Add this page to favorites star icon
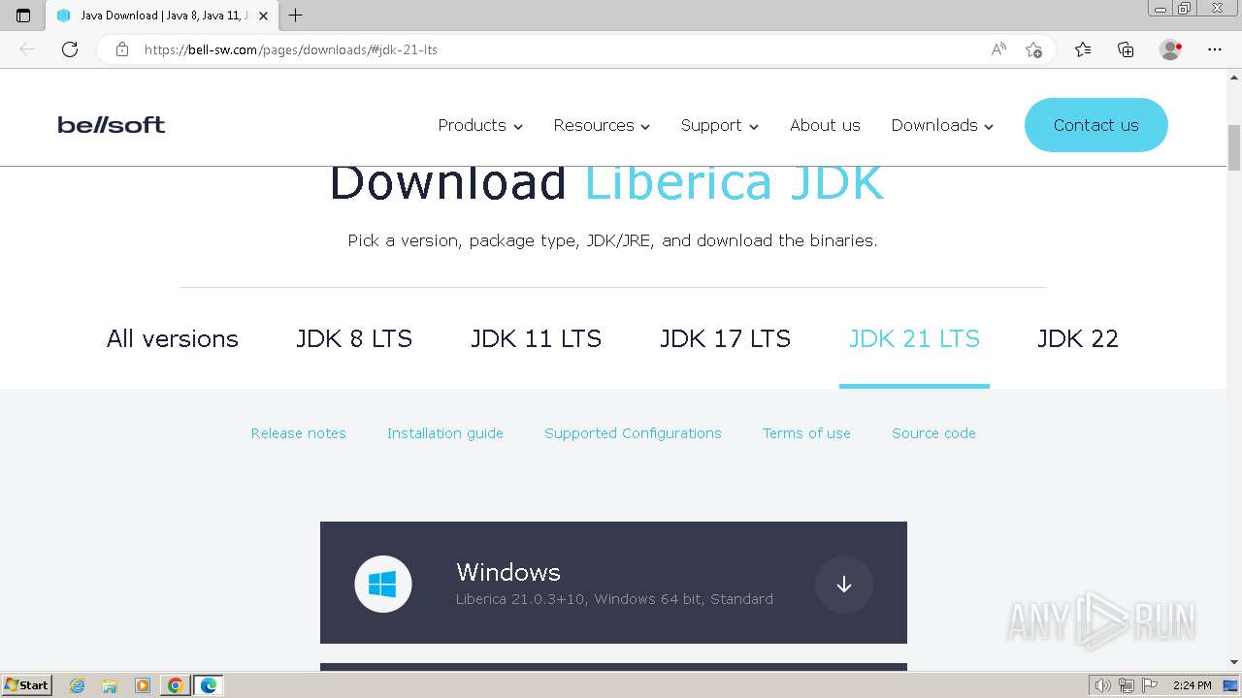The height and width of the screenshot is (698, 1242). coord(1033,49)
